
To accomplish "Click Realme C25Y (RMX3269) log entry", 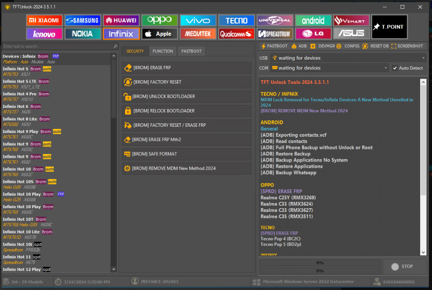I will pos(288,198).
